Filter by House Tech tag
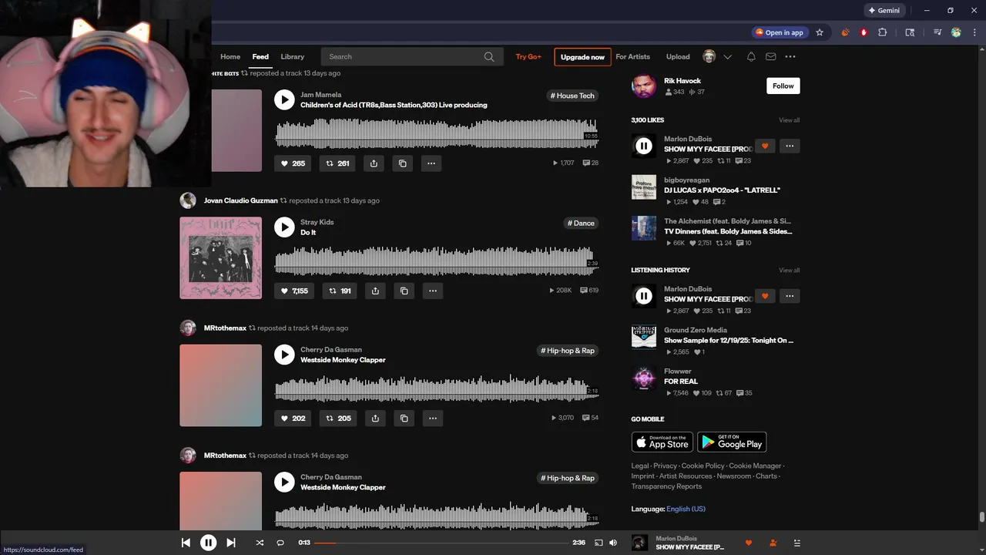Image resolution: width=986 pixels, height=555 pixels. 572,96
